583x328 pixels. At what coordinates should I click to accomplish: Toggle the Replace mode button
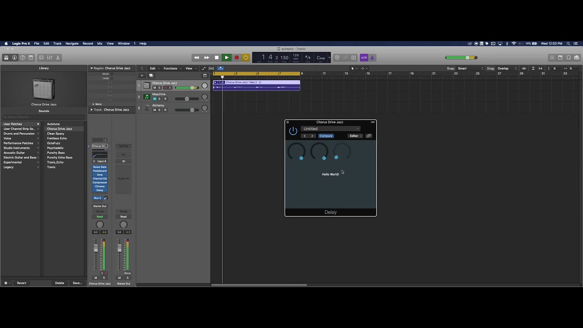(337, 57)
